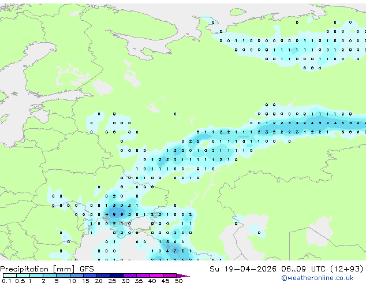The width and height of the screenshot is (366, 283).
Task: Click the 'Precipitation [mm]' title text
Action: coord(38,269)
